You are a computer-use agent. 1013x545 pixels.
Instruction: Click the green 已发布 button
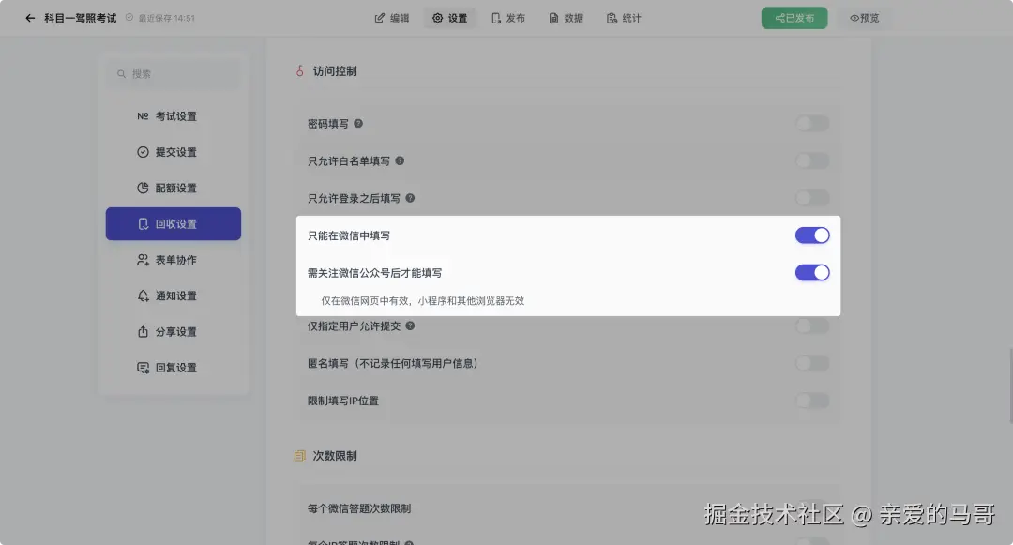pyautogui.click(x=794, y=18)
